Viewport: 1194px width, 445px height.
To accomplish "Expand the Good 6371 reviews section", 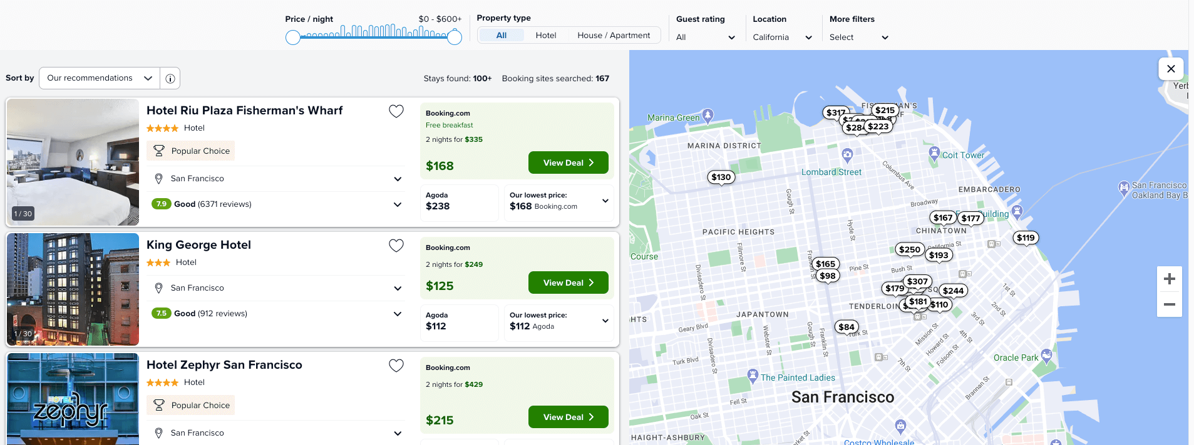I will tap(397, 204).
